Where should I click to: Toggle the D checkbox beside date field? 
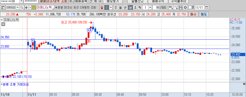pos(190,7)
